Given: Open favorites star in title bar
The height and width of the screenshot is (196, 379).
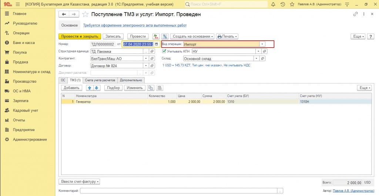Looking at the screenshot, I should [292, 4].
